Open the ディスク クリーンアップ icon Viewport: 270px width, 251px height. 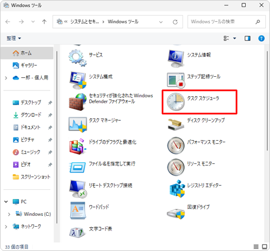pyautogui.click(x=175, y=124)
